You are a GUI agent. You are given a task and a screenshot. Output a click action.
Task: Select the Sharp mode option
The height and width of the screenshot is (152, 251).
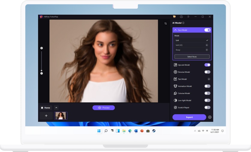pos(192,50)
